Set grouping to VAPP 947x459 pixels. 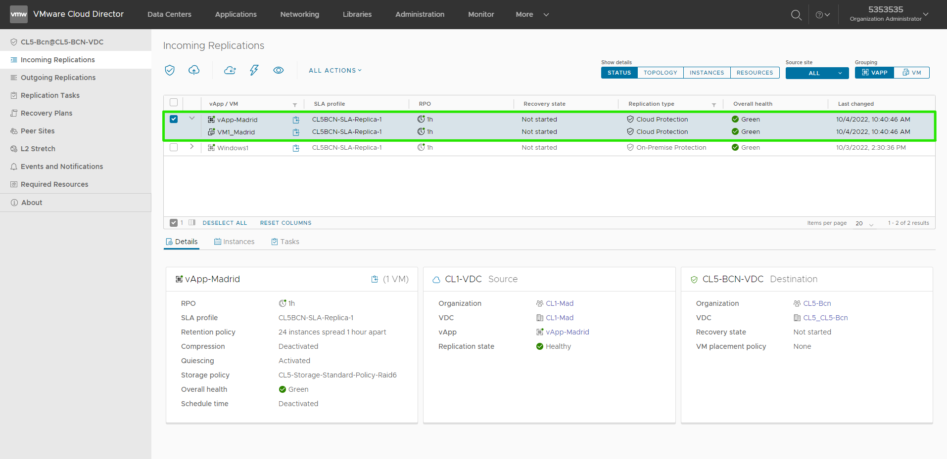tap(875, 73)
